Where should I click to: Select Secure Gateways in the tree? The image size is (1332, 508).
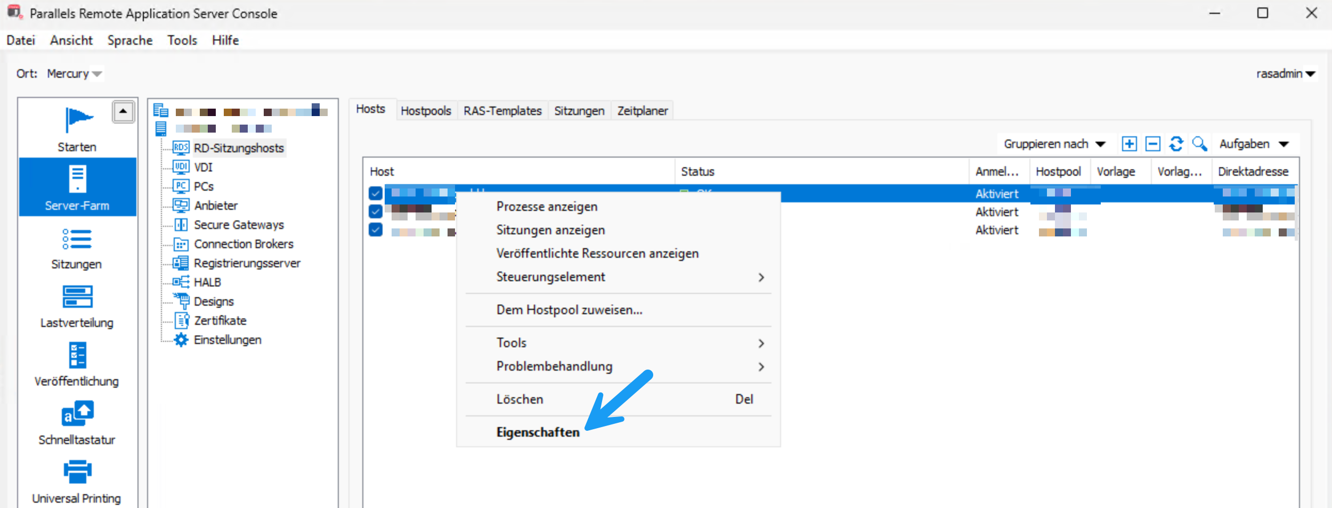point(239,225)
